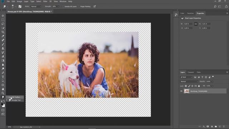
Task: Select the Healing Brush tool
Action: pyautogui.click(x=3, y=40)
